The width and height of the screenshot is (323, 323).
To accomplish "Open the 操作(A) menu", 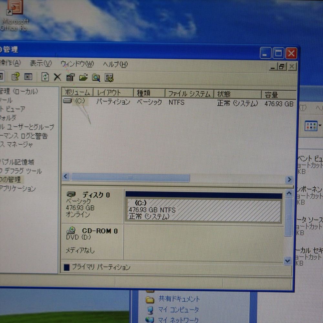I will click(x=10, y=63).
